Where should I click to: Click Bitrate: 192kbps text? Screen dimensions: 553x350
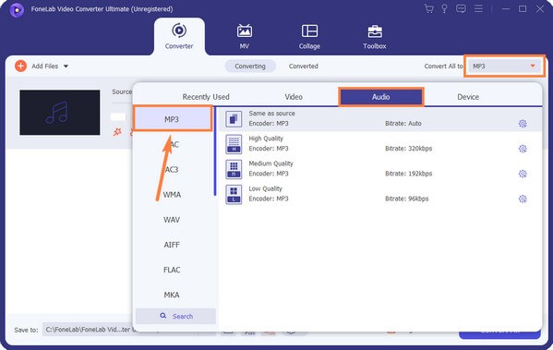tap(408, 174)
